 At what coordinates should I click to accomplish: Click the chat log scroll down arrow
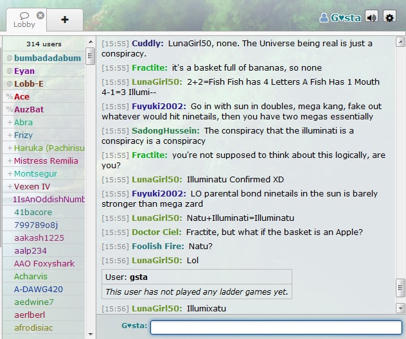point(400,308)
